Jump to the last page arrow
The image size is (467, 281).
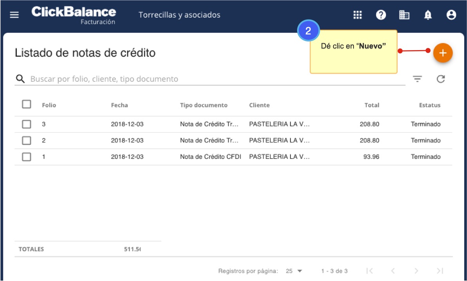[440, 271]
